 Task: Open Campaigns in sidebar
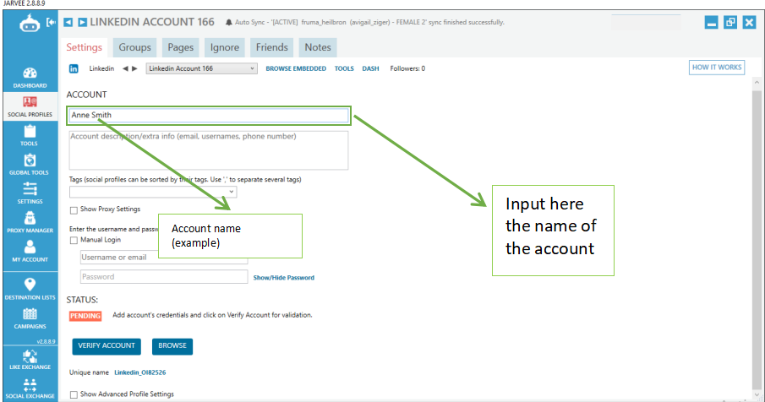click(30, 318)
